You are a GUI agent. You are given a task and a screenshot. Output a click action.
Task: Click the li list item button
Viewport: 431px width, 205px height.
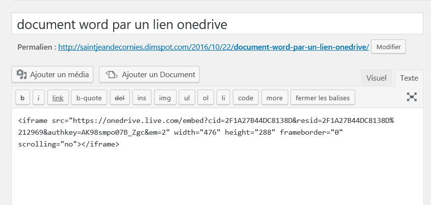point(223,98)
